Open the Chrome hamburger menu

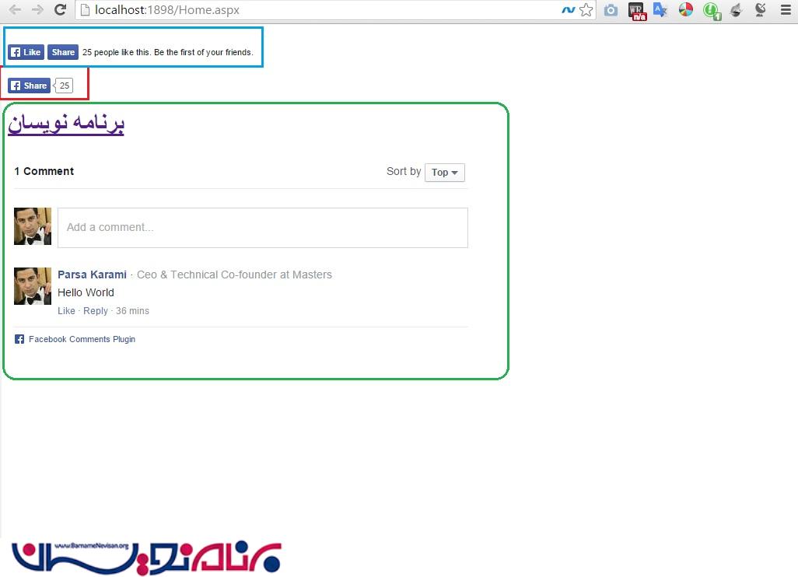pyautogui.click(x=786, y=10)
